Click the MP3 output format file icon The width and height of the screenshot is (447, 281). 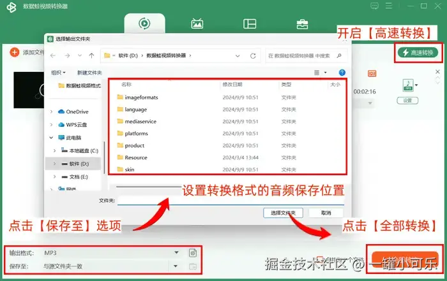pos(408,85)
